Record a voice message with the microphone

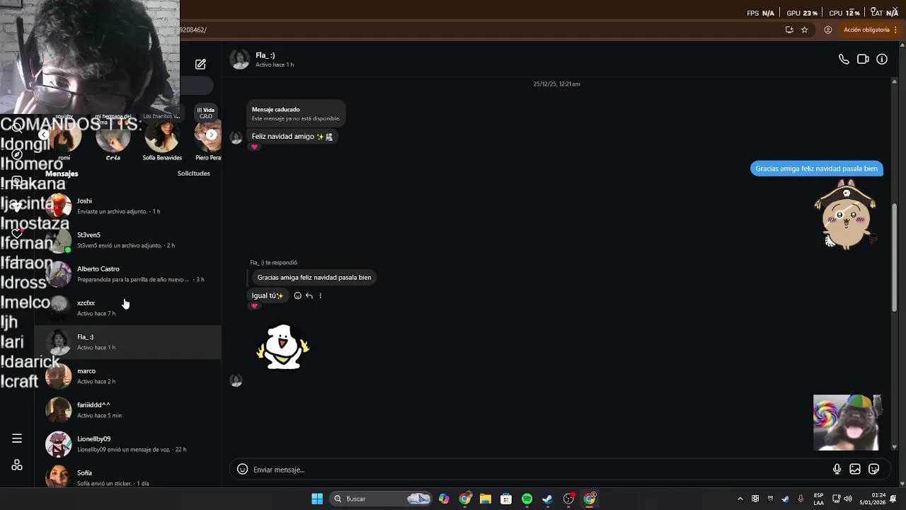(837, 469)
